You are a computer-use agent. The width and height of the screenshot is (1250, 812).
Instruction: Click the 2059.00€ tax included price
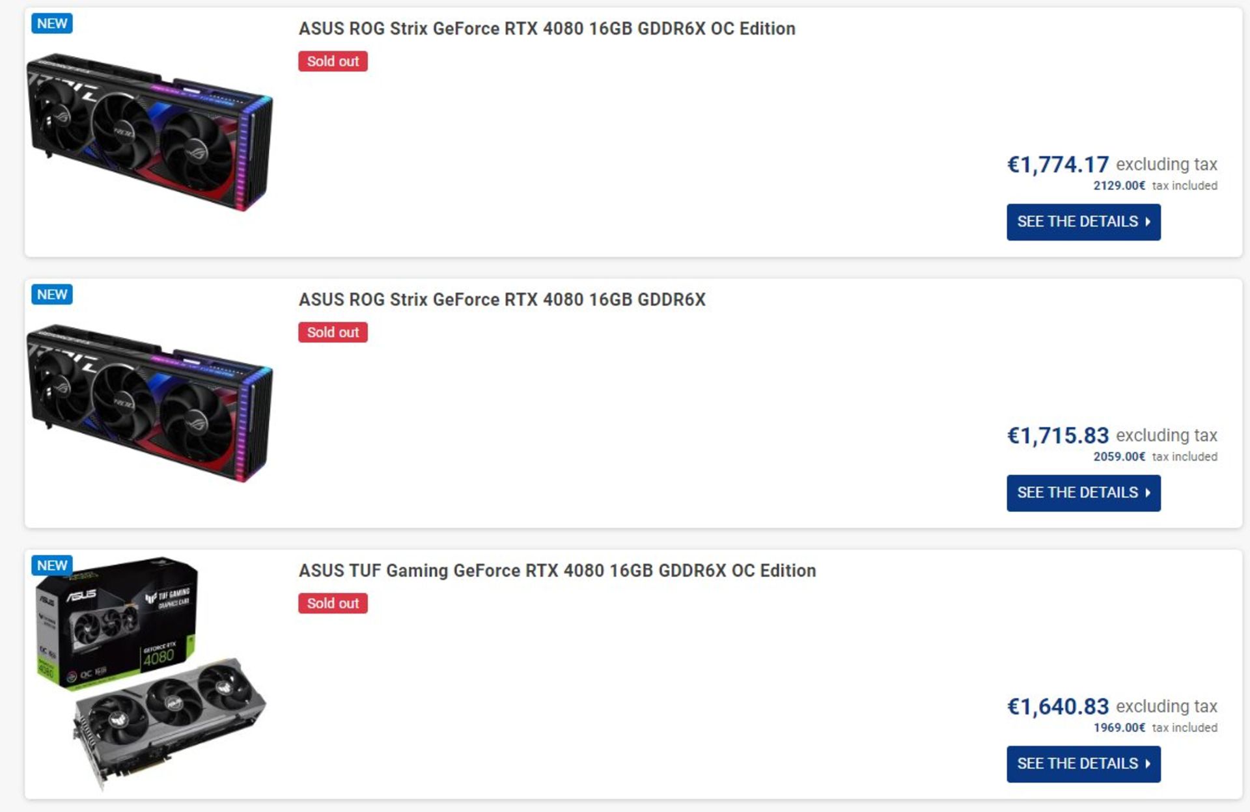point(1120,456)
